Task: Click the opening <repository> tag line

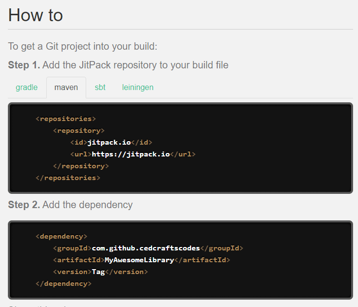Action: click(79, 130)
